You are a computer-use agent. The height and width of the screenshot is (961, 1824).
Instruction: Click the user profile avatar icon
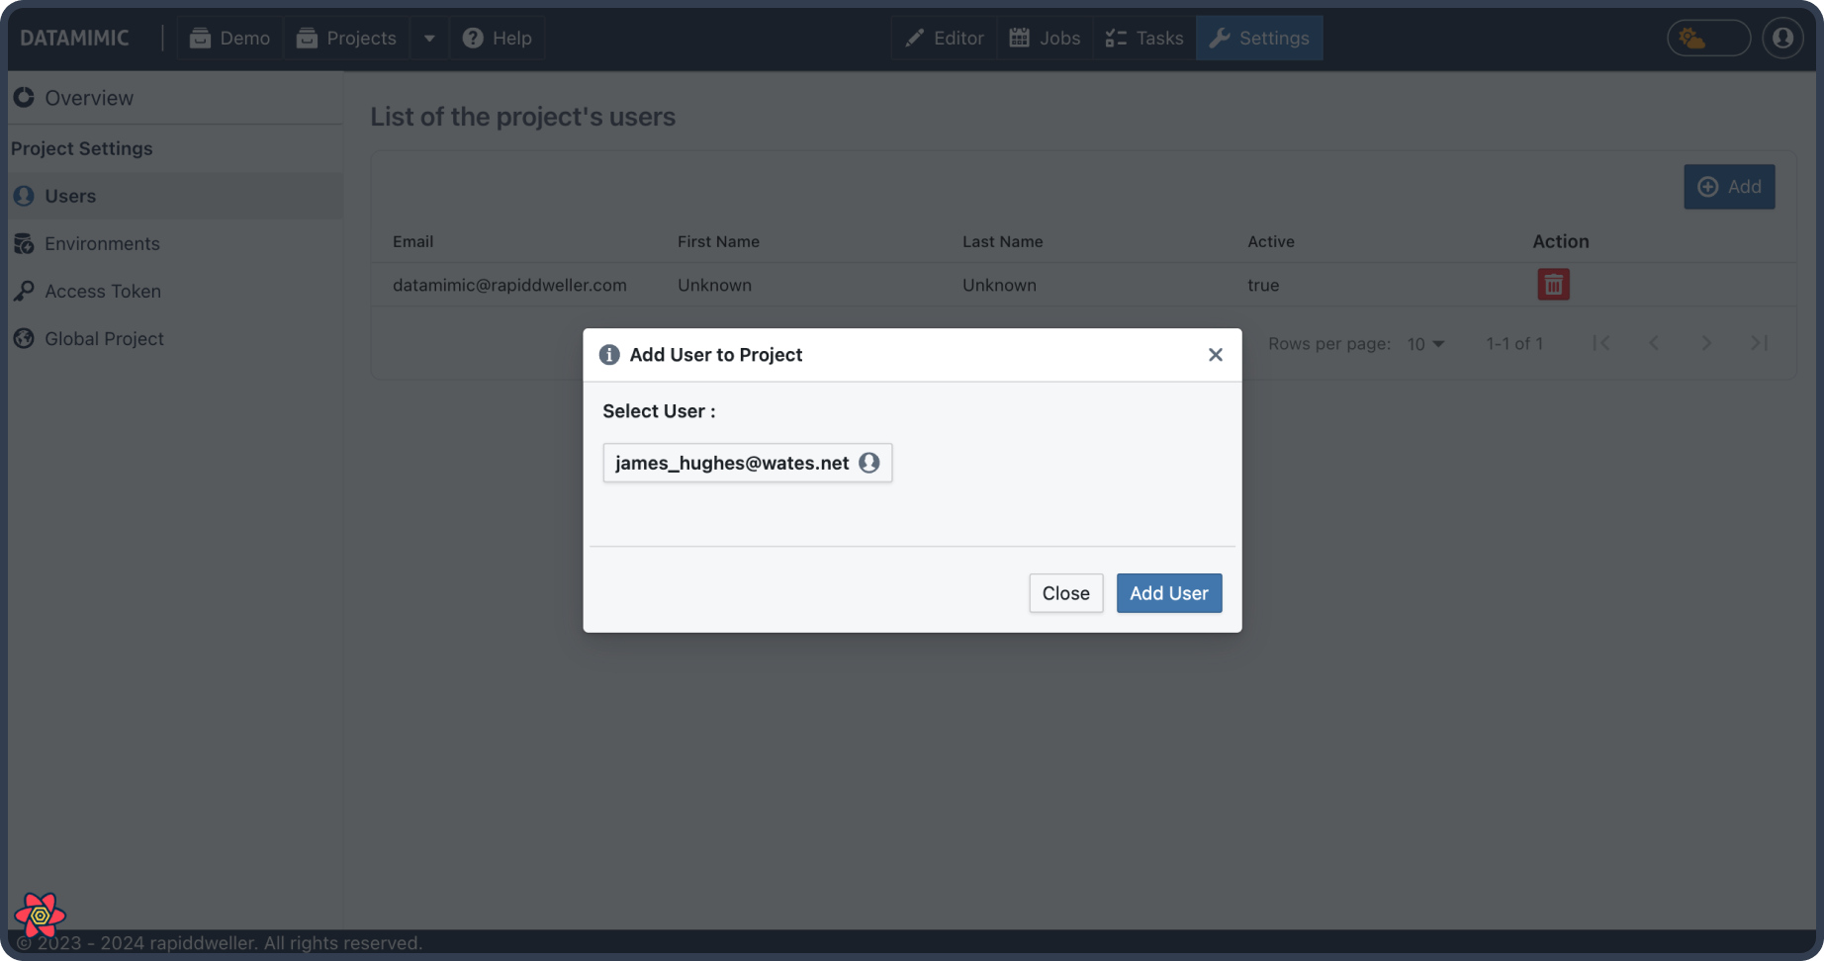[x=1782, y=39]
